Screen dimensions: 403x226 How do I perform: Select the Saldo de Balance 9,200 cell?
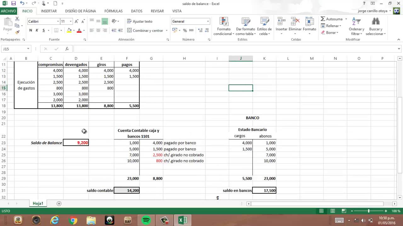(76, 143)
